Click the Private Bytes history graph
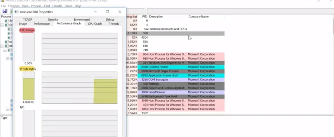Image resolution: width=334 pixels, height=137 pixels. point(80,88)
